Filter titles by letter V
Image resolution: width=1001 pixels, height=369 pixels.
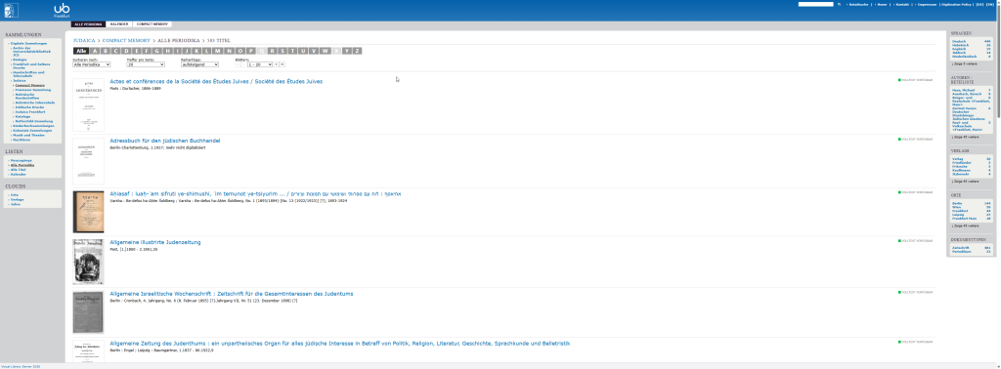(314, 51)
